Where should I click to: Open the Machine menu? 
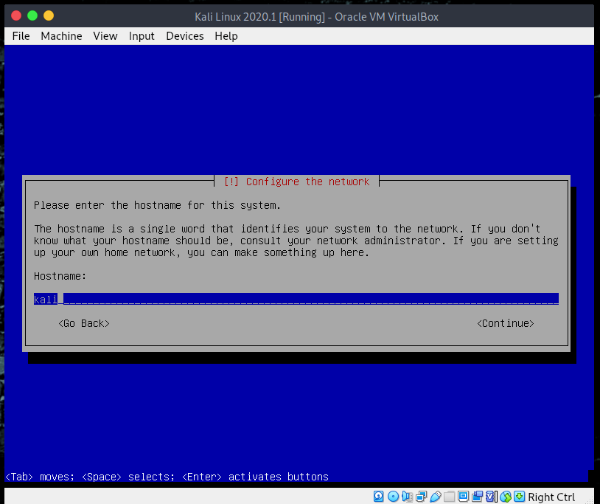[61, 36]
